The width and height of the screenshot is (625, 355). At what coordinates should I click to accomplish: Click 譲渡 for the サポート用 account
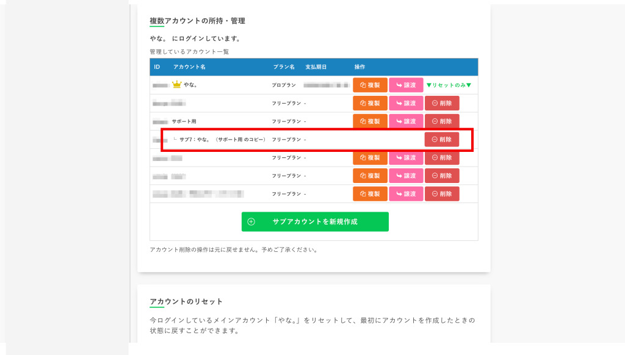(406, 121)
